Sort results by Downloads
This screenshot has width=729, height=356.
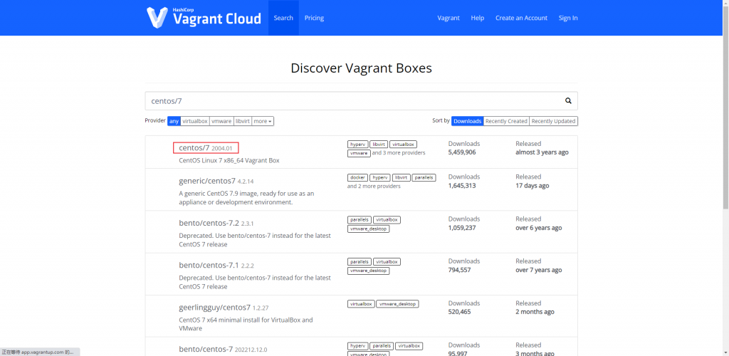pyautogui.click(x=467, y=121)
